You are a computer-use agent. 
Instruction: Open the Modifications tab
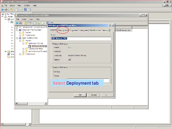pos(95,30)
